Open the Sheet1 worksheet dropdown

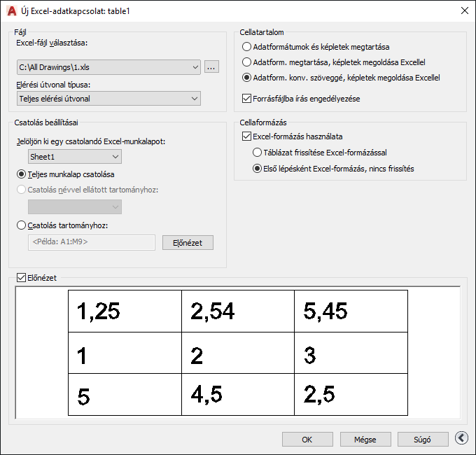[75, 157]
